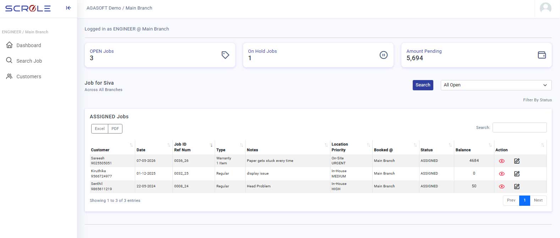560x238 pixels.
Task: View job 0036_26 with the eye icon
Action: [x=502, y=161]
